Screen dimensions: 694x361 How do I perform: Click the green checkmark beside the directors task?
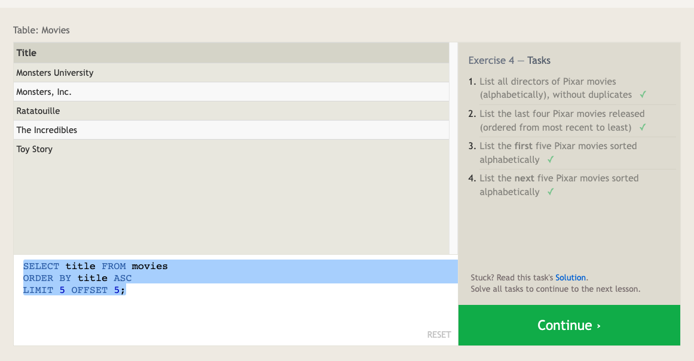point(643,95)
